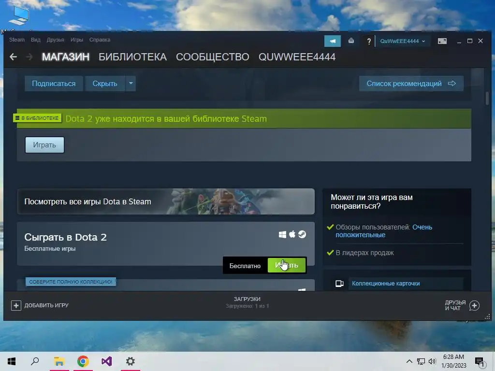The height and width of the screenshot is (371, 495).
Task: Click the plus icon beside Добавить игру
Action: point(16,305)
